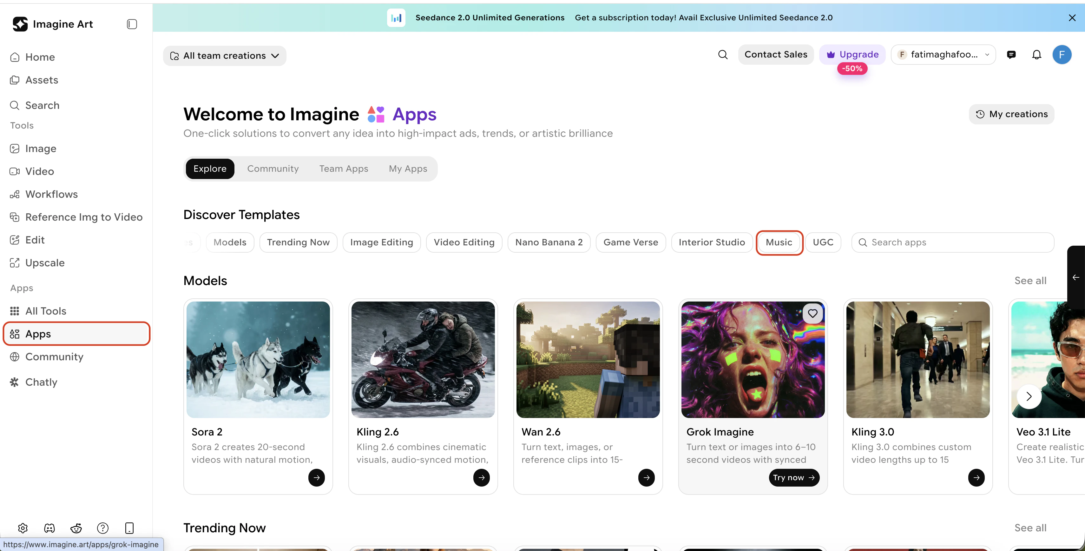
Task: Open Kling 3.0 card arrow button
Action: (x=976, y=477)
